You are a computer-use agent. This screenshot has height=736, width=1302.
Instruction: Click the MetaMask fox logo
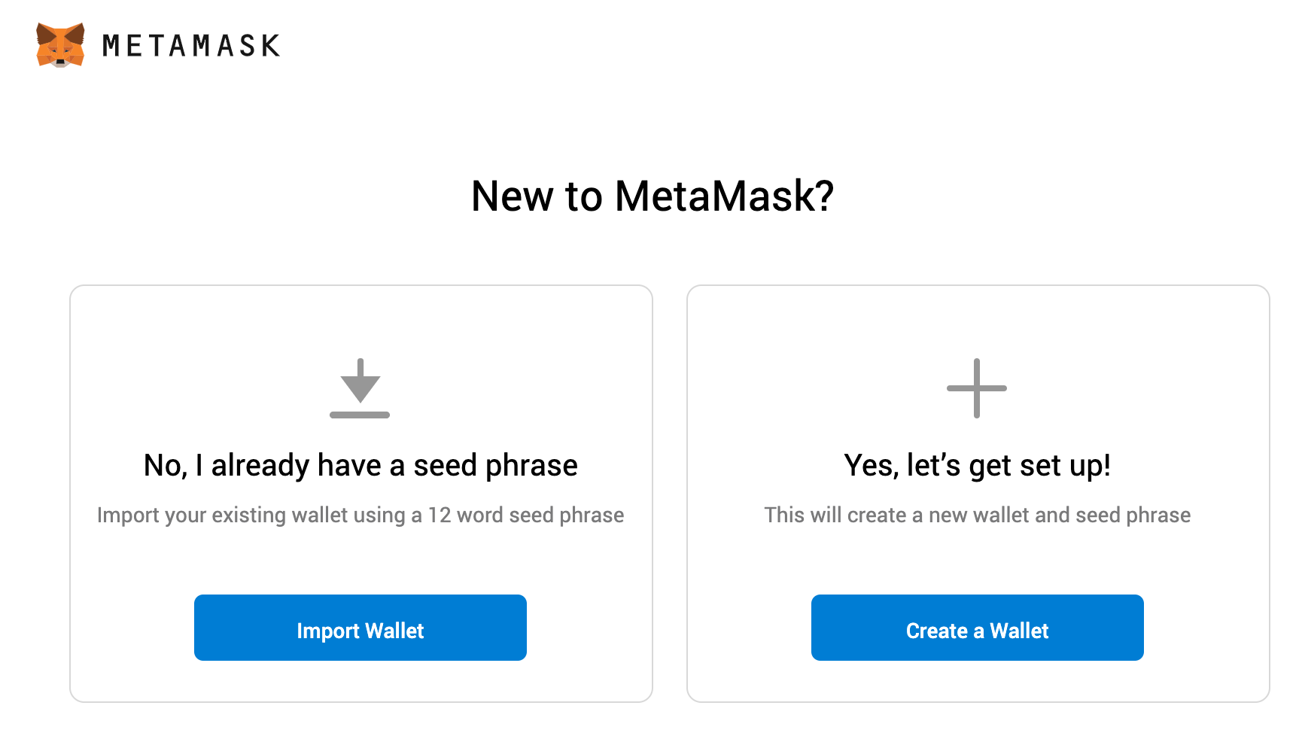click(x=60, y=45)
